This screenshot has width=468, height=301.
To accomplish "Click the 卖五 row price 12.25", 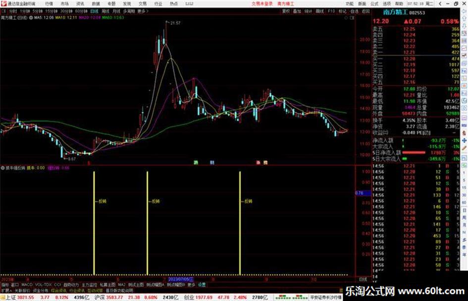I will point(409,29).
